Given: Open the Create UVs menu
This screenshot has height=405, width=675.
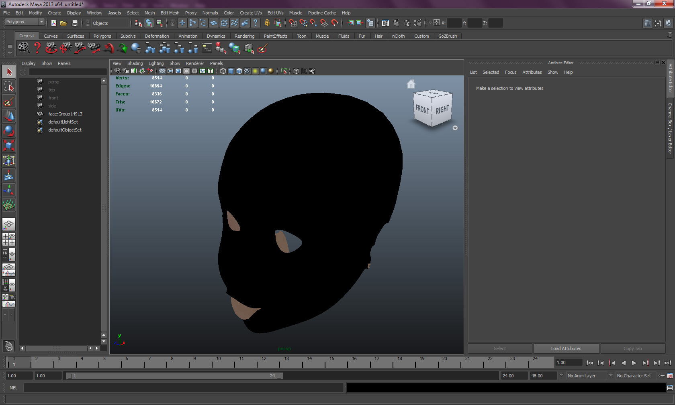Looking at the screenshot, I should pos(251,13).
